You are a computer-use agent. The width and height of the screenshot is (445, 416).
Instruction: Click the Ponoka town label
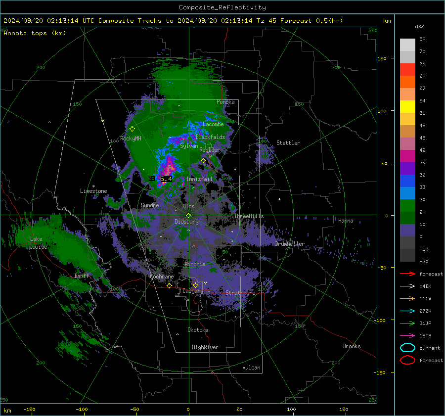pyautogui.click(x=225, y=102)
